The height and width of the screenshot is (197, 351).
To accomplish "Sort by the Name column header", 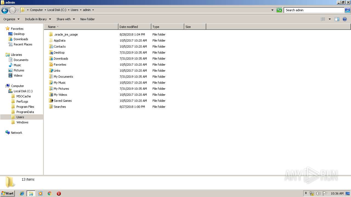I will coord(81,27).
